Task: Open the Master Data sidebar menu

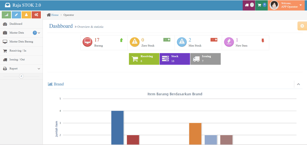Action: [x=21, y=33]
